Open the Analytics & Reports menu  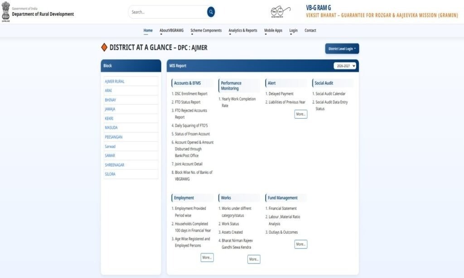243,30
